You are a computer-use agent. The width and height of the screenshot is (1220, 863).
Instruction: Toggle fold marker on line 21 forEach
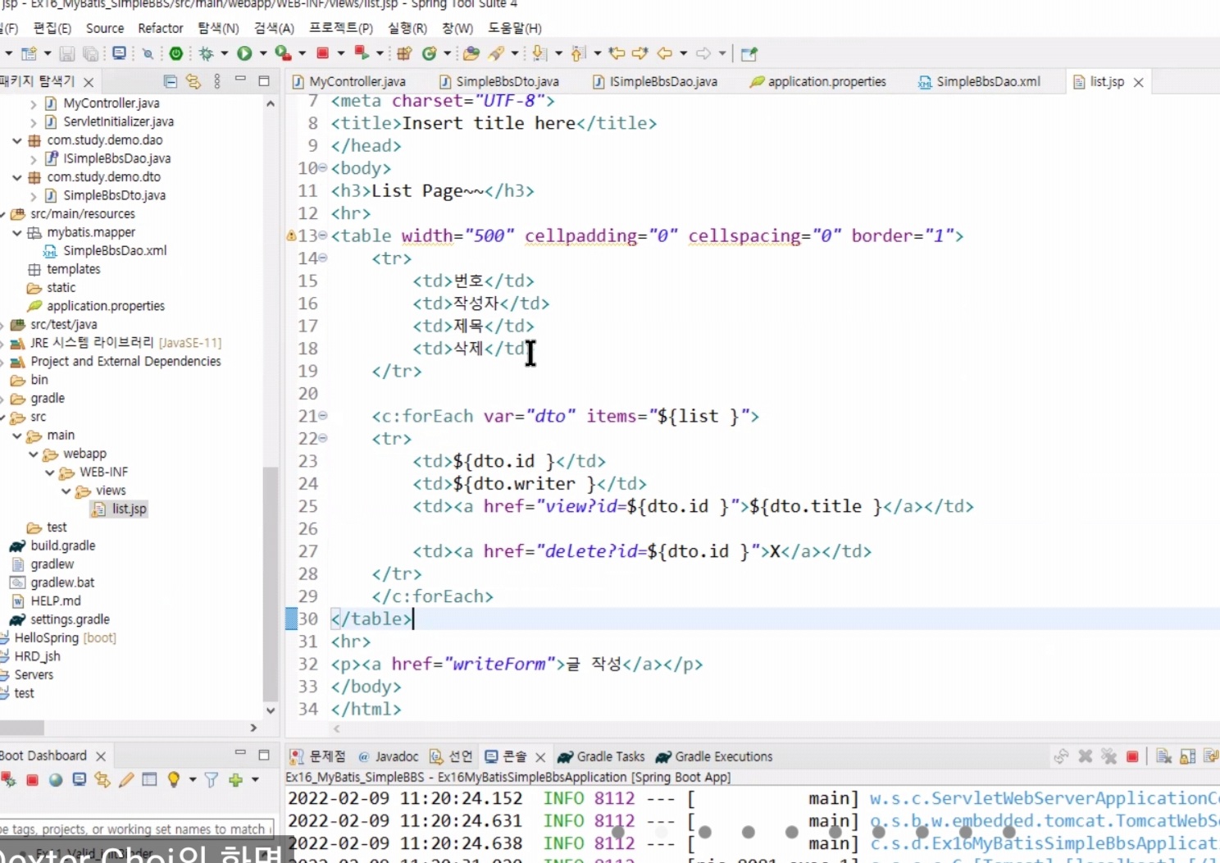click(323, 416)
